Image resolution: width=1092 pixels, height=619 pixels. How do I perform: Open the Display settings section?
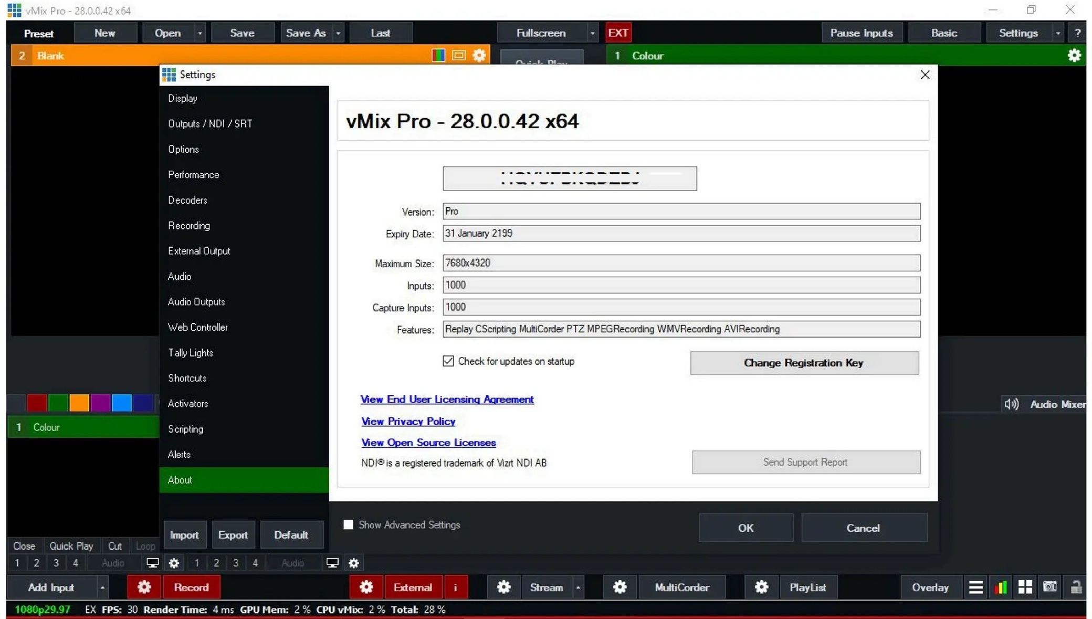[244, 98]
